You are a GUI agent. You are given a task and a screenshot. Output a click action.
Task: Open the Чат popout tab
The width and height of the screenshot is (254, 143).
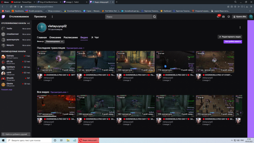[95, 37]
